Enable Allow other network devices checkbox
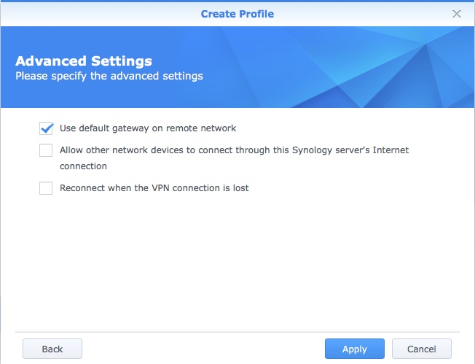The image size is (475, 364). (x=46, y=150)
